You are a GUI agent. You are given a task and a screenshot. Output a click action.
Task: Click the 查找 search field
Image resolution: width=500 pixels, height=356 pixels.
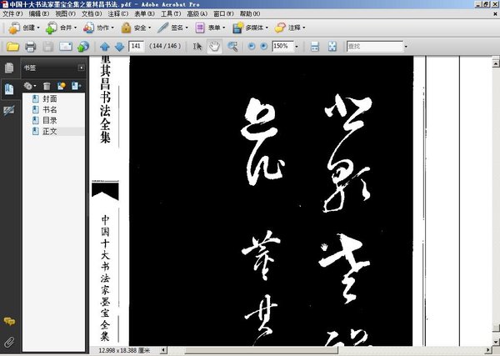point(374,47)
